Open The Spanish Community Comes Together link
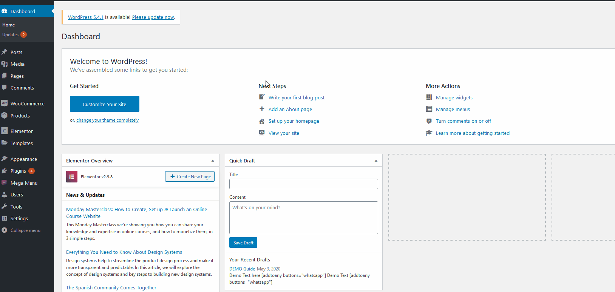The image size is (615, 292). [111, 287]
